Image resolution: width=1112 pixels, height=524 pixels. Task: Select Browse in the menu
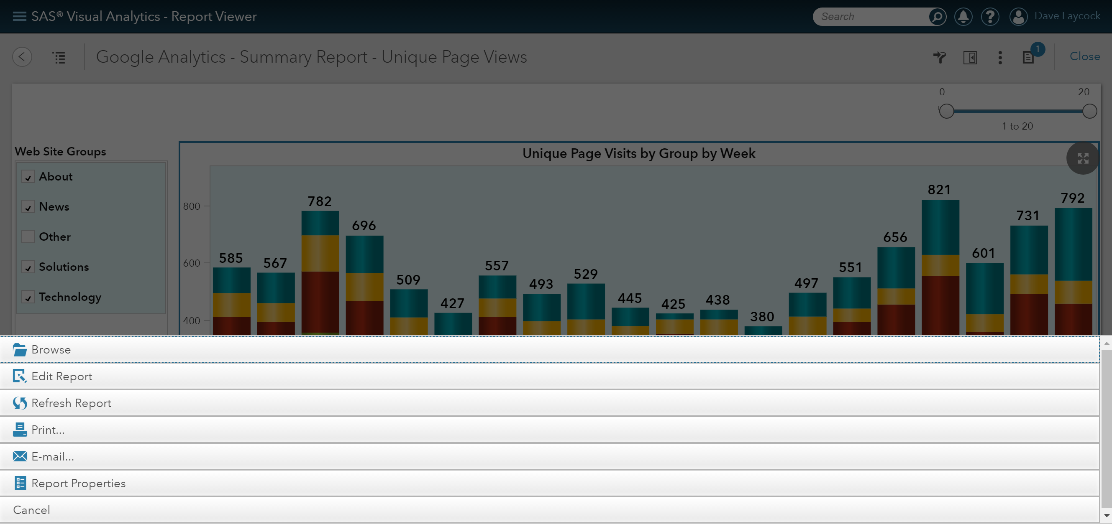coord(549,349)
